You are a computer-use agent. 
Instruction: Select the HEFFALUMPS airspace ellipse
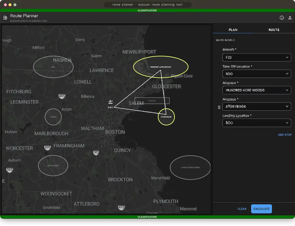(x=53, y=166)
